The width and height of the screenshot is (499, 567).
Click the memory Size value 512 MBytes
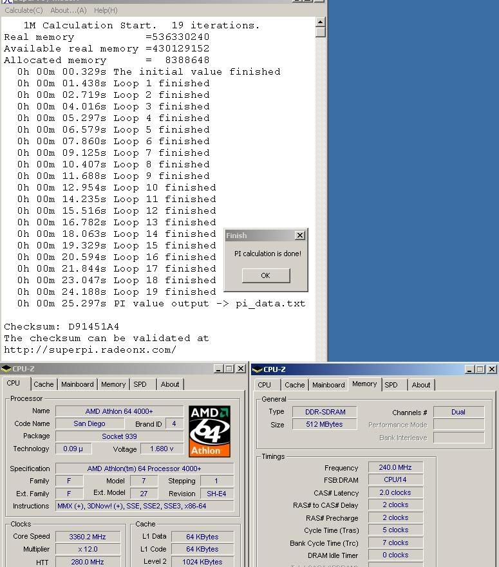(325, 424)
